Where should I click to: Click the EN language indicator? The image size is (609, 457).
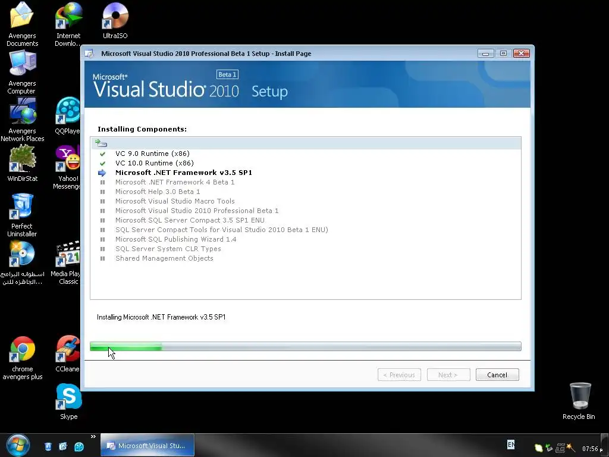pos(511,444)
